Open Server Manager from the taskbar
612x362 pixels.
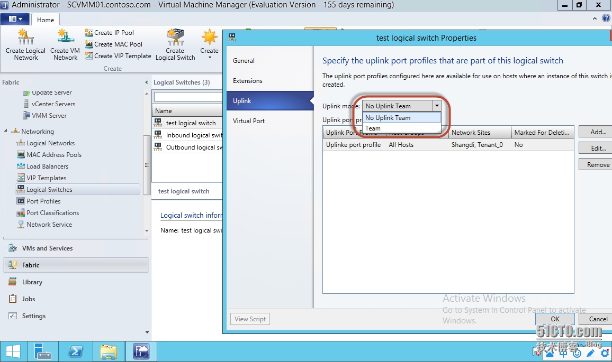(x=42, y=351)
